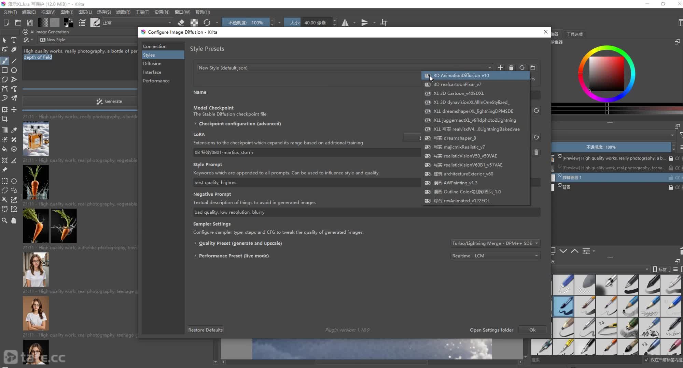
Task: Open the style presets folder icon
Action: (532, 67)
